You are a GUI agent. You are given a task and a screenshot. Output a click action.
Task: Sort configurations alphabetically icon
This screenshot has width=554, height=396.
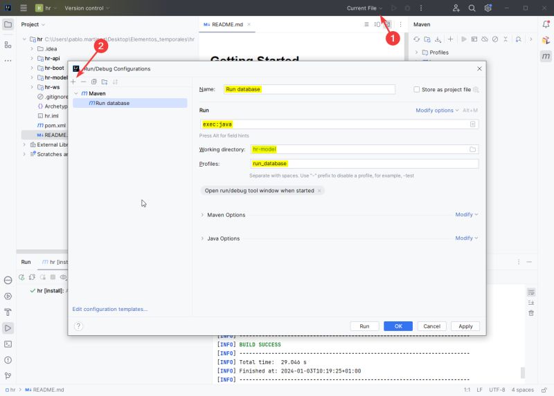click(115, 82)
